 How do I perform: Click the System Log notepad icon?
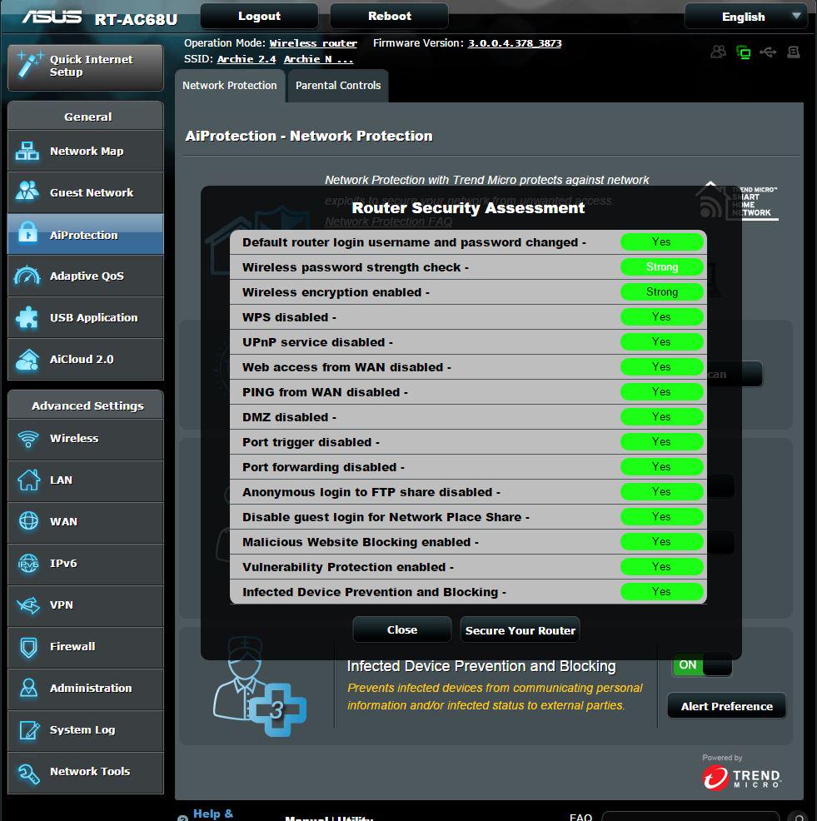[28, 730]
